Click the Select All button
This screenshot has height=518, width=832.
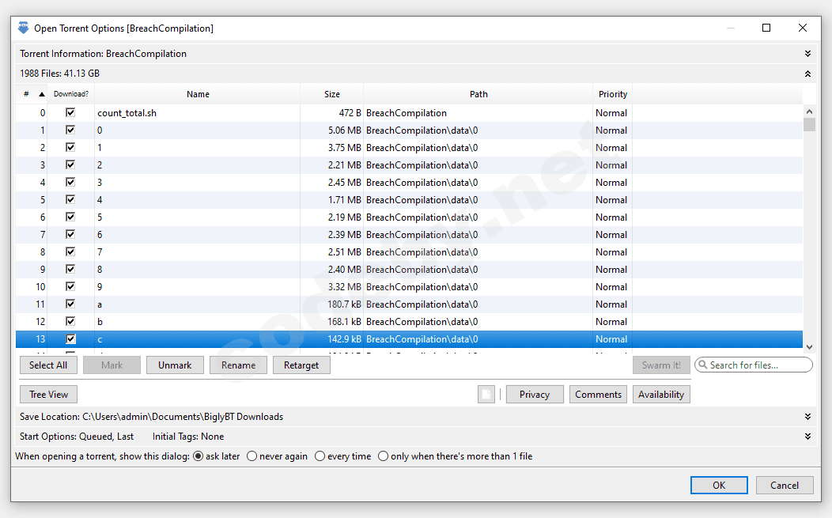pos(48,365)
